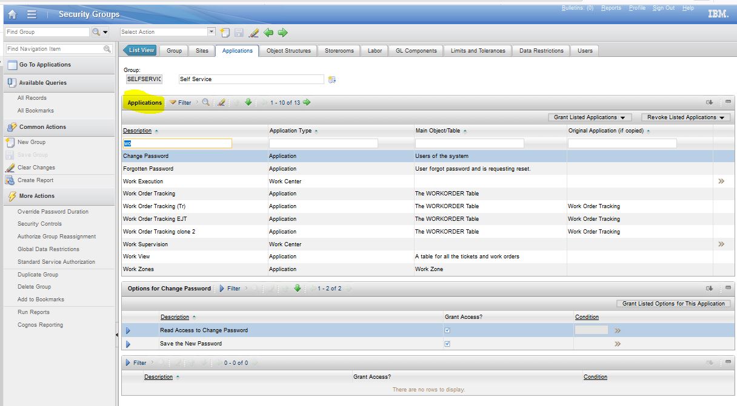Go to previous record with green left arrow
Viewport: 737px width, 406px height.
[268, 32]
